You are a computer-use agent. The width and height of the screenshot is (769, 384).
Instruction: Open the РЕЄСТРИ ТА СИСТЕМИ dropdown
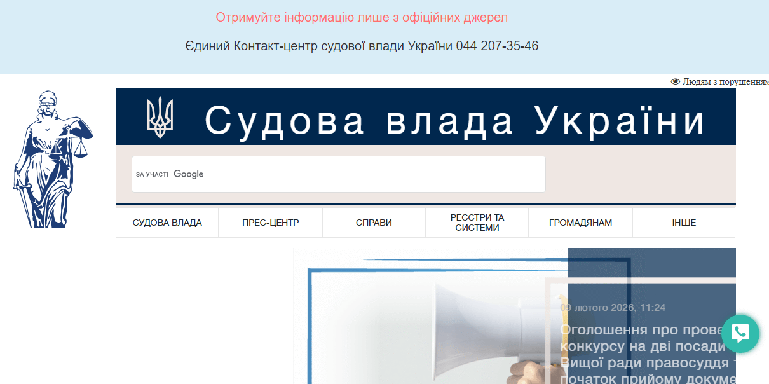point(477,222)
